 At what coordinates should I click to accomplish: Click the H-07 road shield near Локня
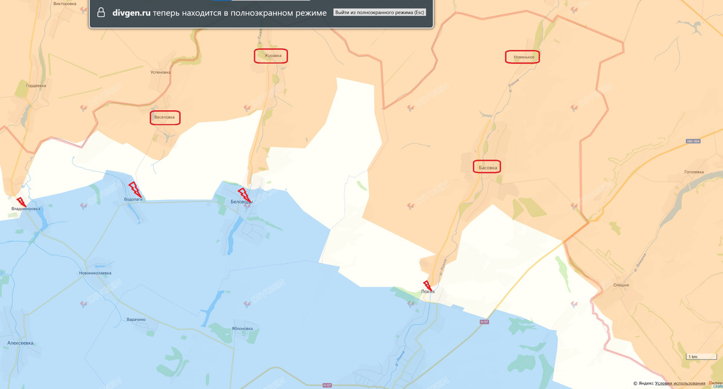[484, 322]
